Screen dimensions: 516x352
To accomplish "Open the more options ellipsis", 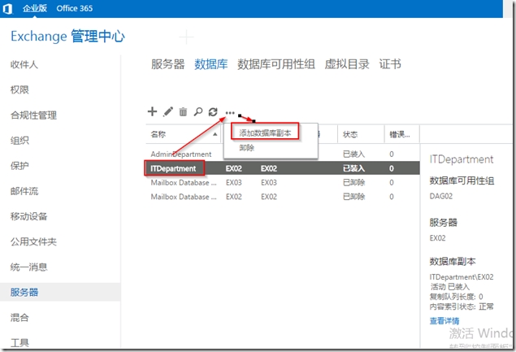I will tap(230, 113).
